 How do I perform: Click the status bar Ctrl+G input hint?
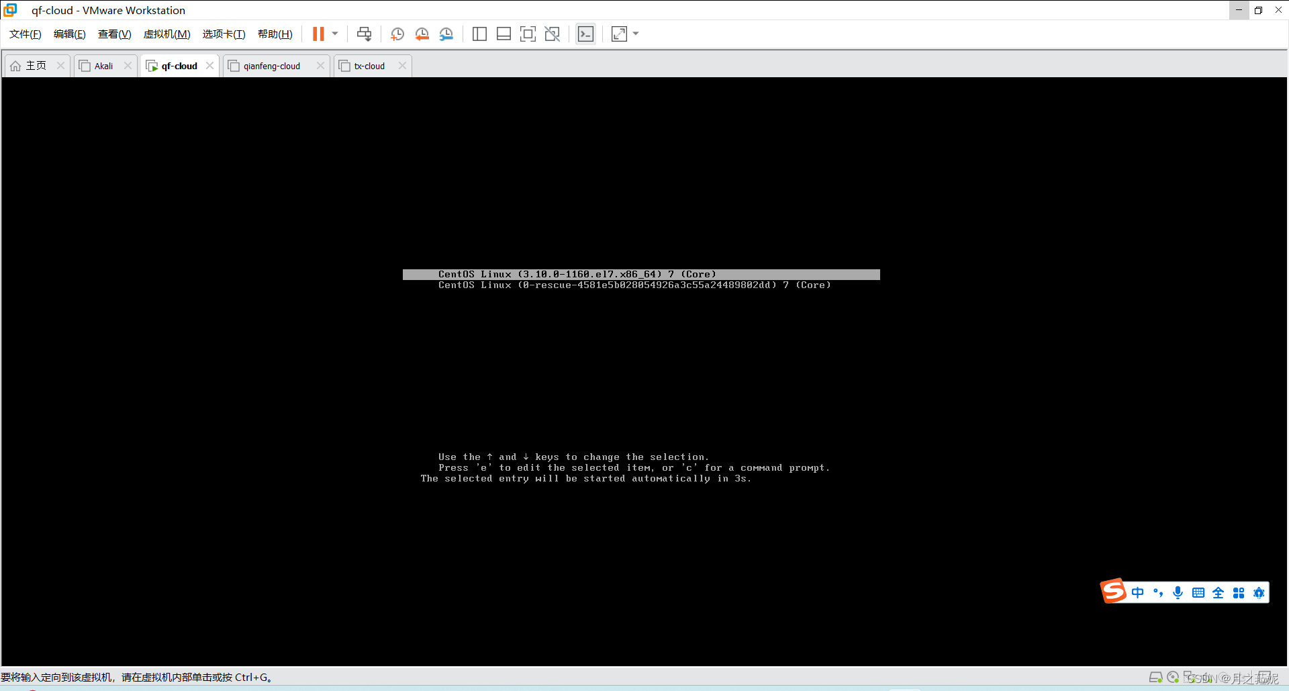(136, 678)
